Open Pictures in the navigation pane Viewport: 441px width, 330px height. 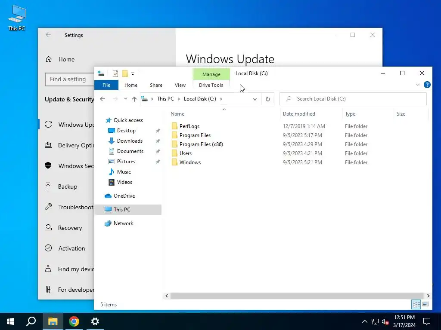126,162
